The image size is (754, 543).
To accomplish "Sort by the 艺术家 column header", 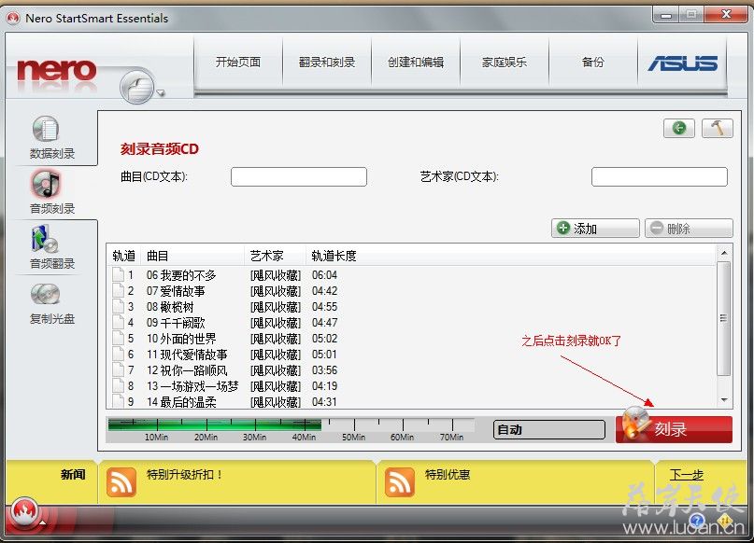I will [x=275, y=256].
